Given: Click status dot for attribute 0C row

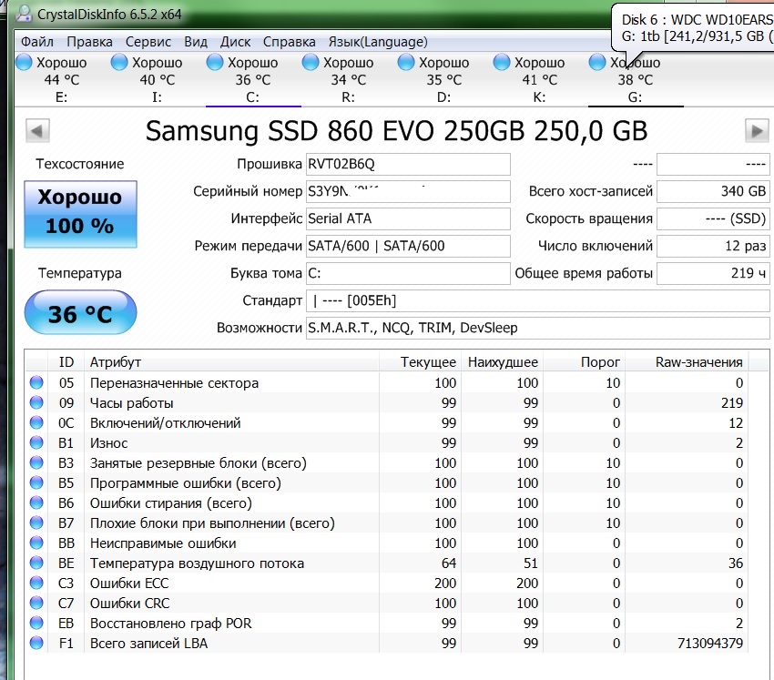Looking at the screenshot, I should (36, 422).
